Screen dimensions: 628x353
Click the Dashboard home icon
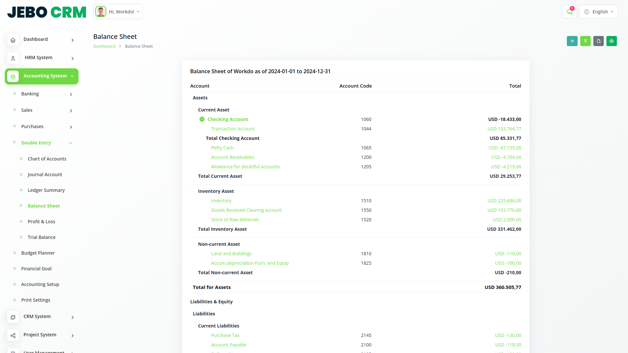[x=13, y=40]
